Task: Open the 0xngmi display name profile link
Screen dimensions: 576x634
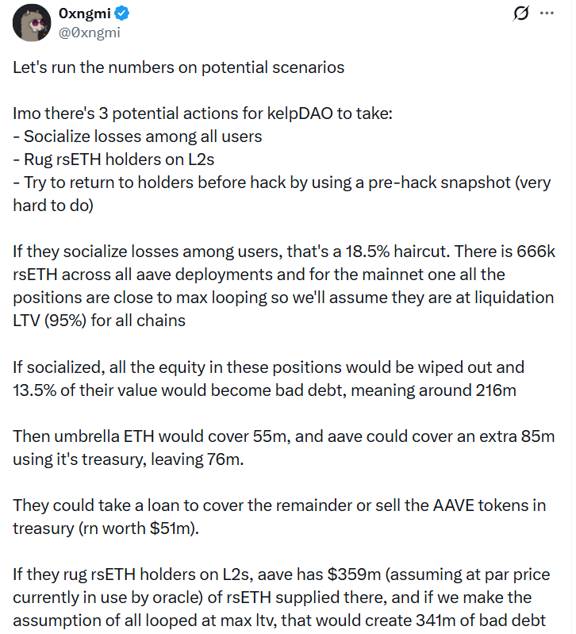Action: pyautogui.click(x=84, y=13)
